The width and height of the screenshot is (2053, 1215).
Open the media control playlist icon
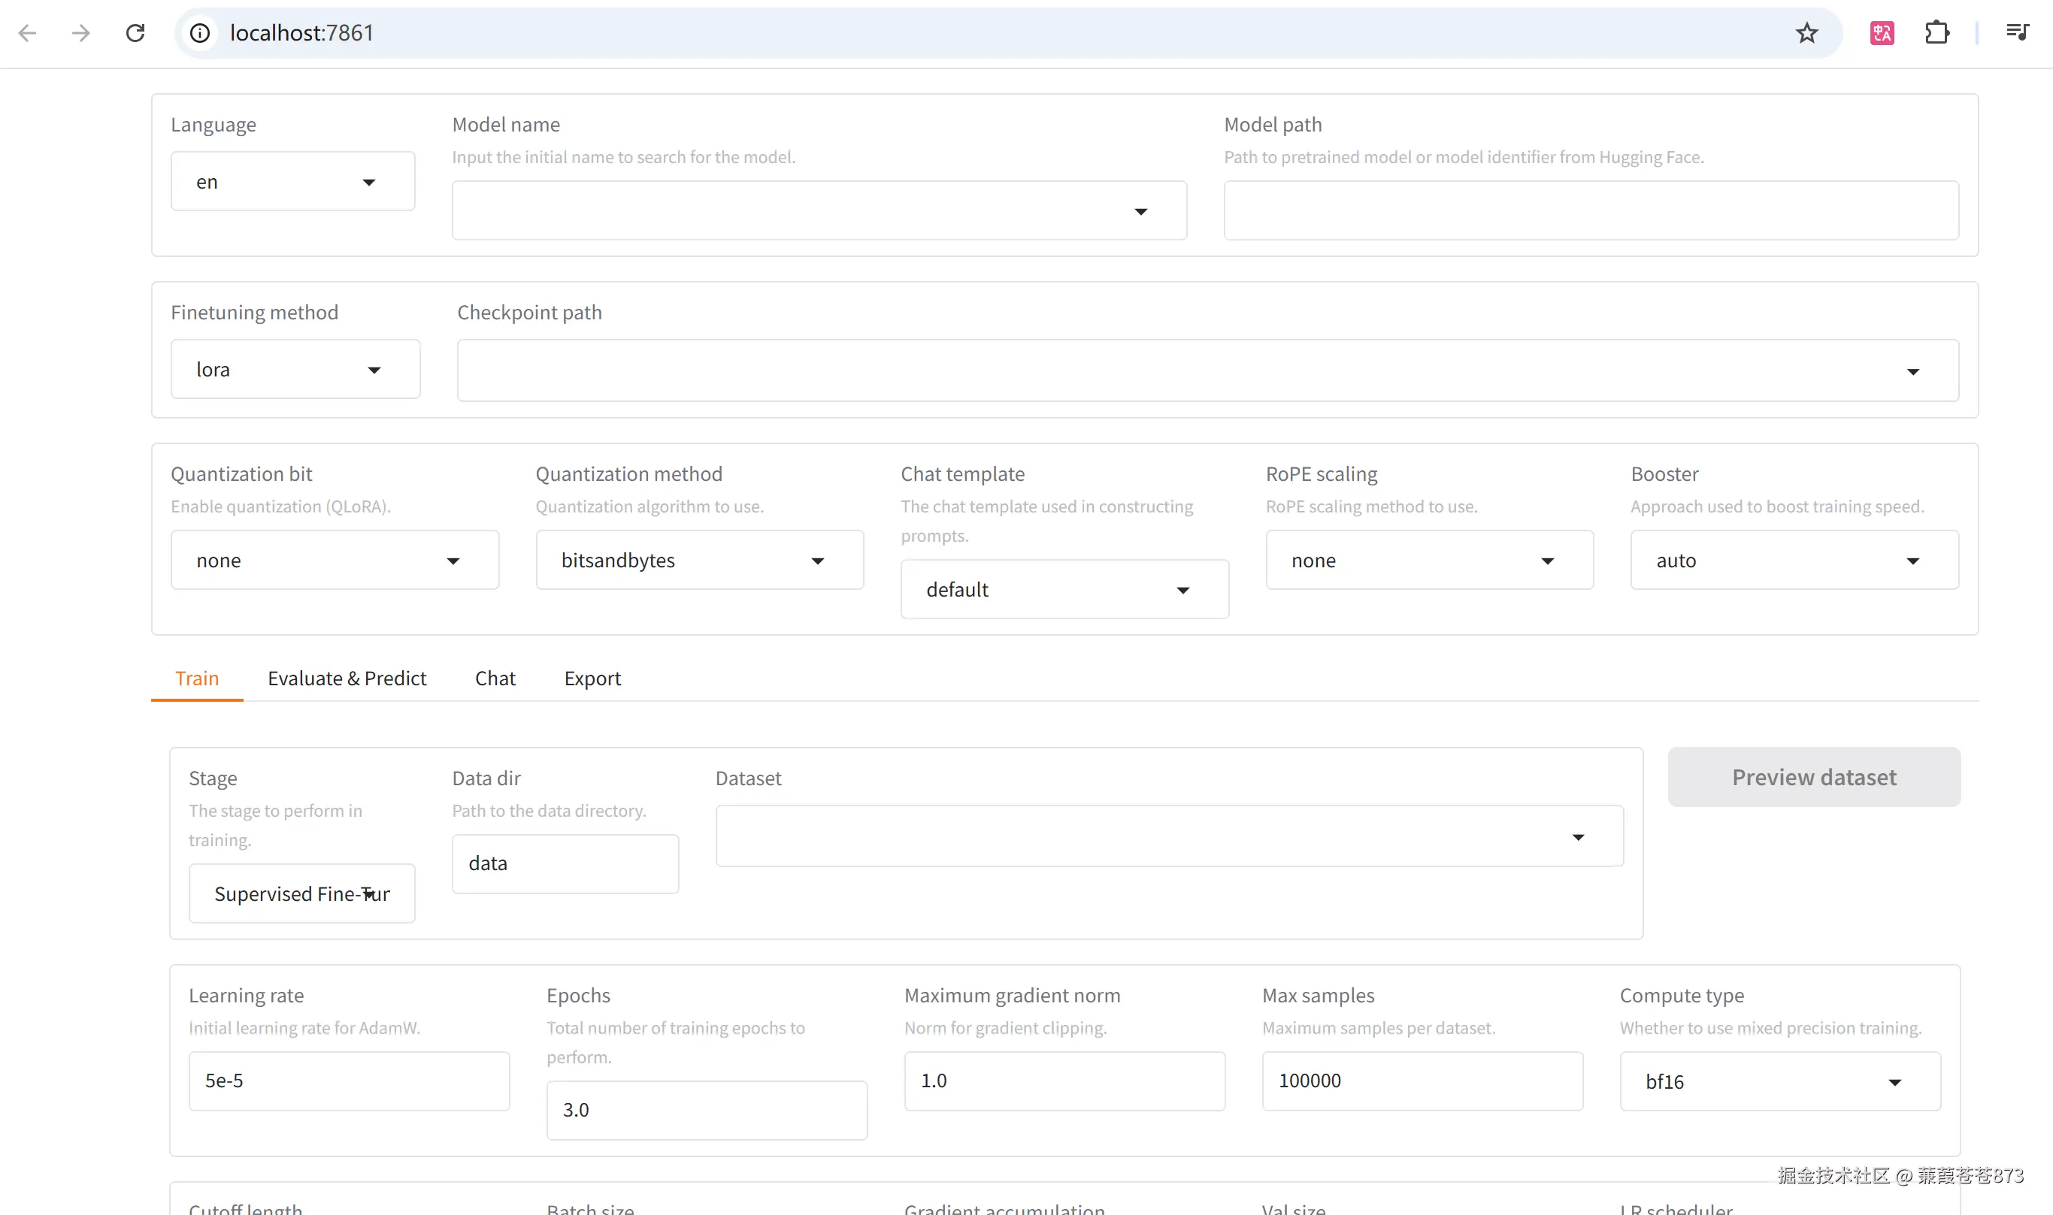2016,33
